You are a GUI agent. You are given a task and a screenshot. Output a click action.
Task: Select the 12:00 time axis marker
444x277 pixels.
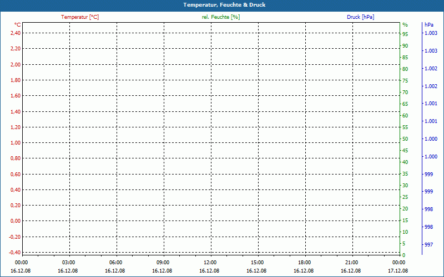coord(210,263)
